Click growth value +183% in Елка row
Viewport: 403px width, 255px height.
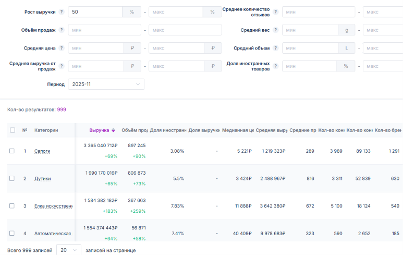[x=110, y=211]
